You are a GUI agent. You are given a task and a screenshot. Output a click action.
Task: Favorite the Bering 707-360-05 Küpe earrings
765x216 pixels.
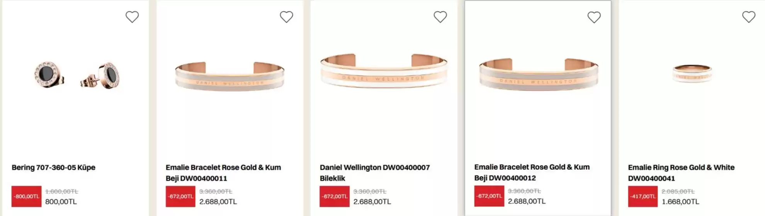point(132,17)
